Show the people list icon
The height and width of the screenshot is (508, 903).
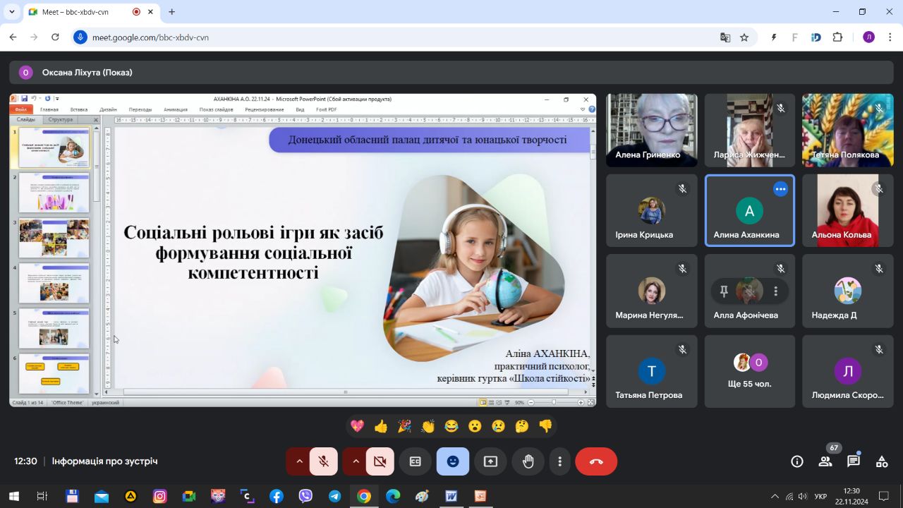click(825, 461)
